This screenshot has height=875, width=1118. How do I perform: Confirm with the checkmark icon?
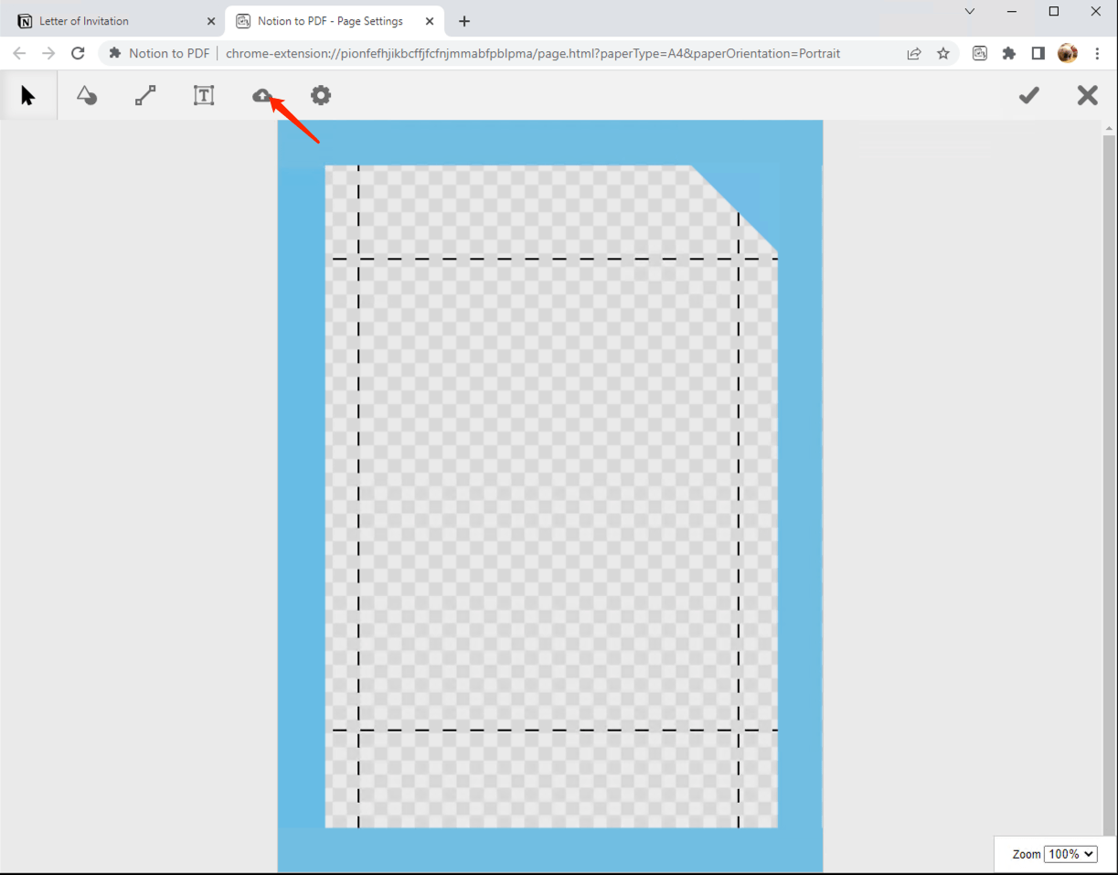pyautogui.click(x=1028, y=95)
